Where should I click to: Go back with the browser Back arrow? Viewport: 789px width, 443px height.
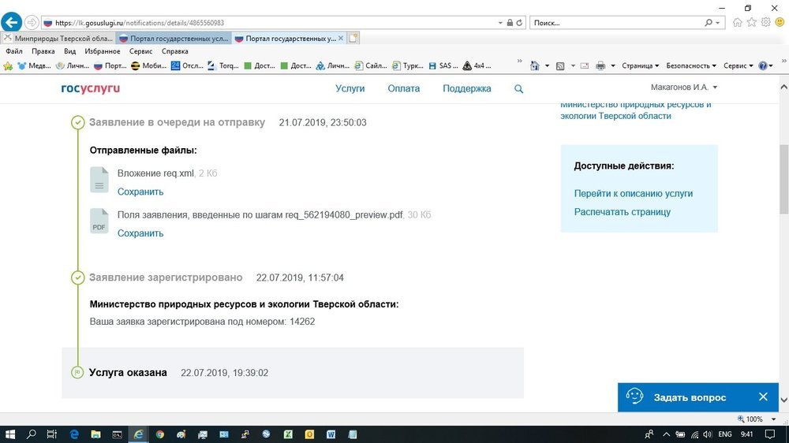(11, 22)
